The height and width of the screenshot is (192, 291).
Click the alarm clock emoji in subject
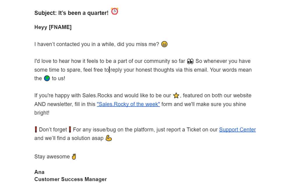[x=115, y=12]
